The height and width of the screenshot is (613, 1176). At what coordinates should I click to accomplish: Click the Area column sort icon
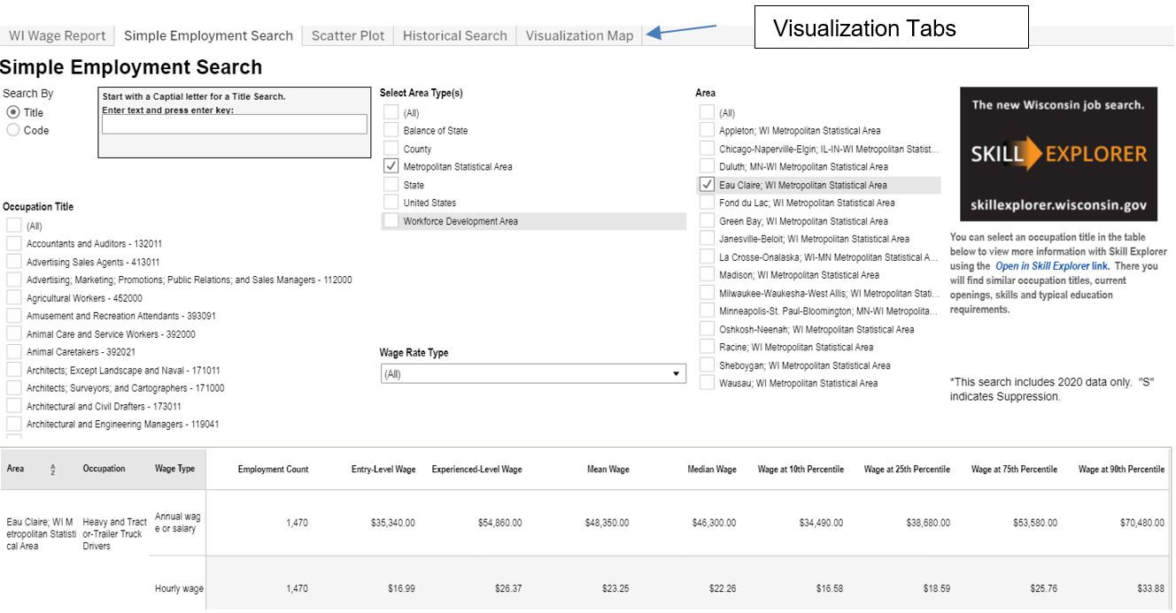pyautogui.click(x=51, y=470)
